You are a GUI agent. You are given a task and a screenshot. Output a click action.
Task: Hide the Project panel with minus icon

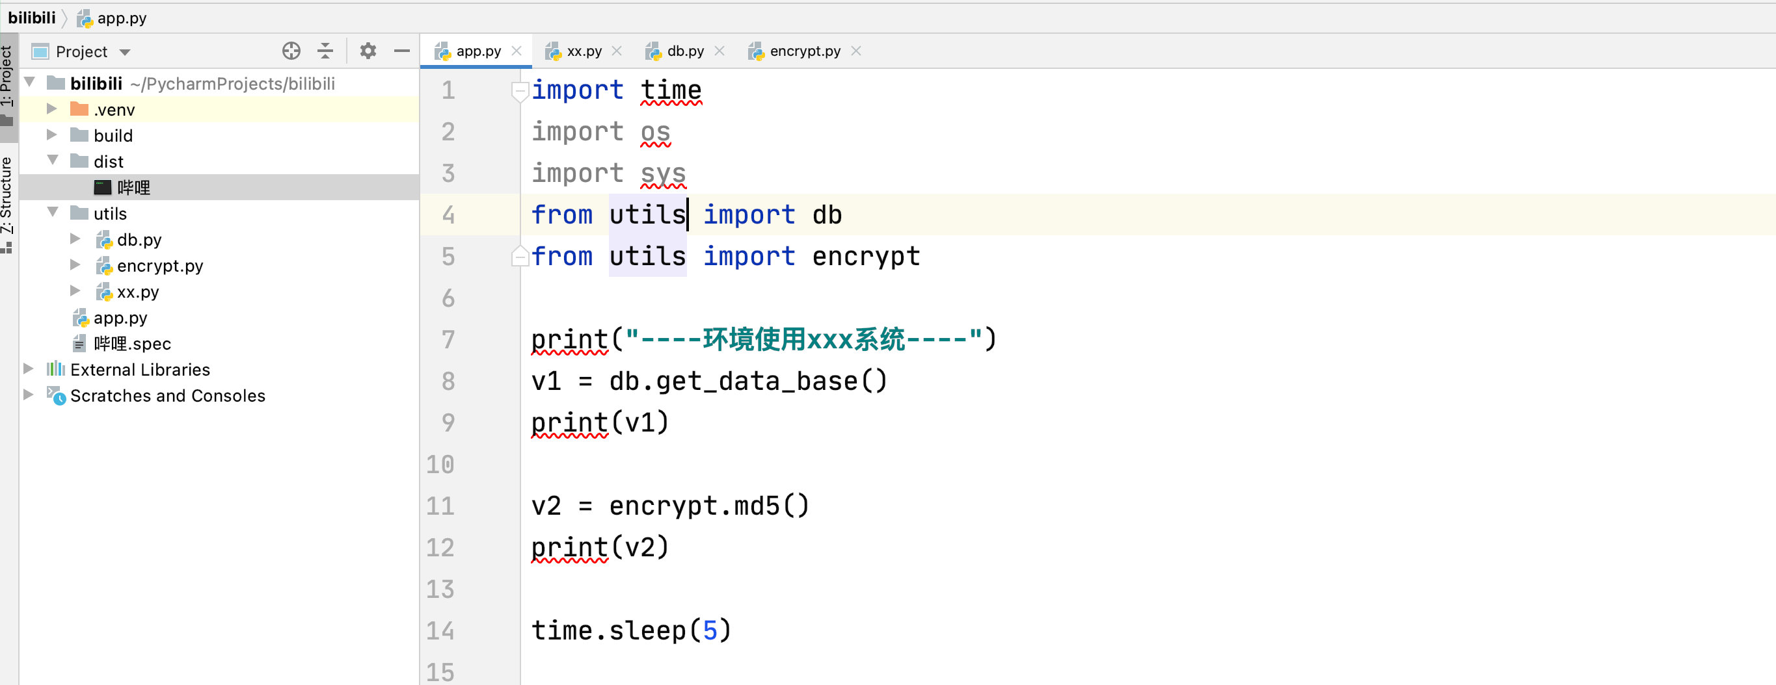pos(402,51)
